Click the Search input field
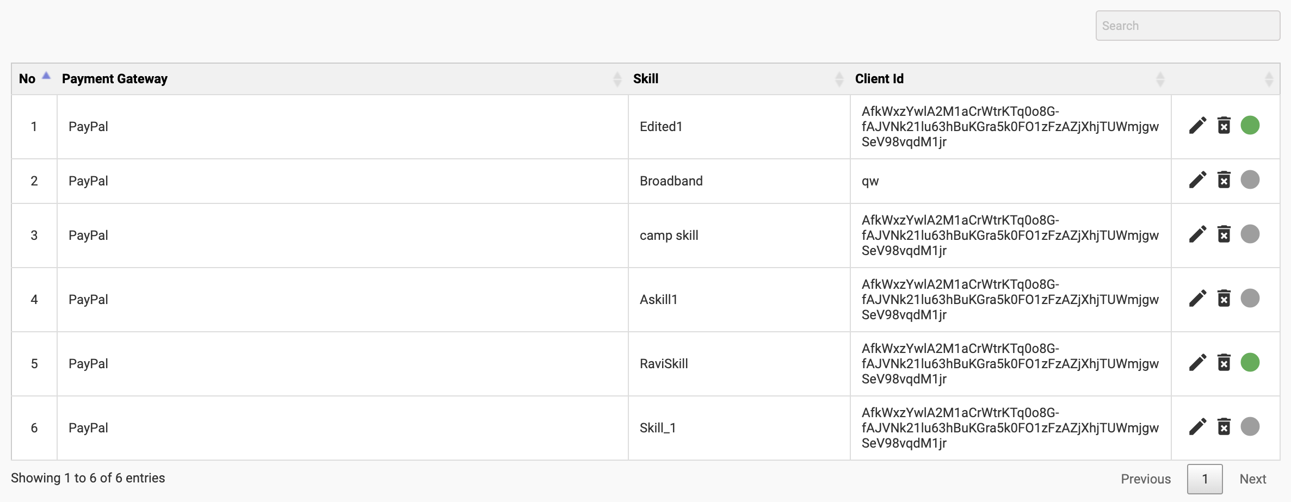1291x502 pixels. point(1188,26)
